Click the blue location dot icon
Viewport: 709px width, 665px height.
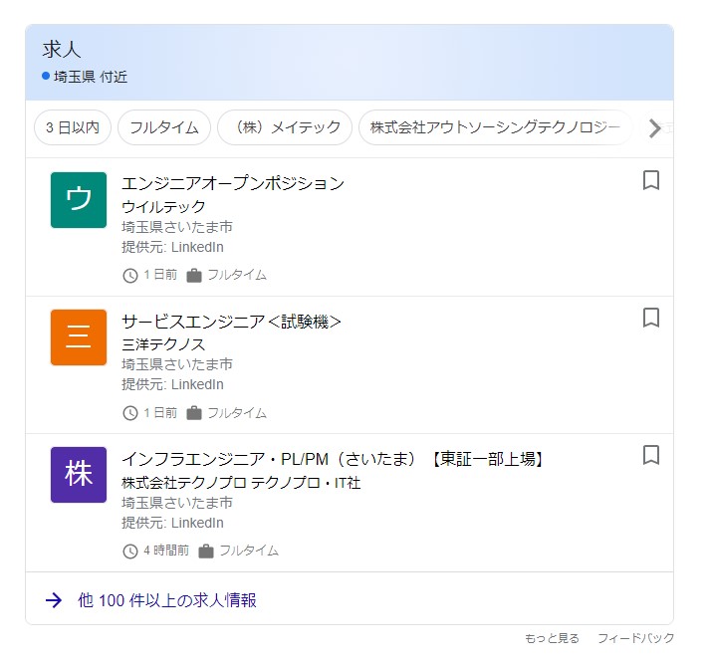46,76
